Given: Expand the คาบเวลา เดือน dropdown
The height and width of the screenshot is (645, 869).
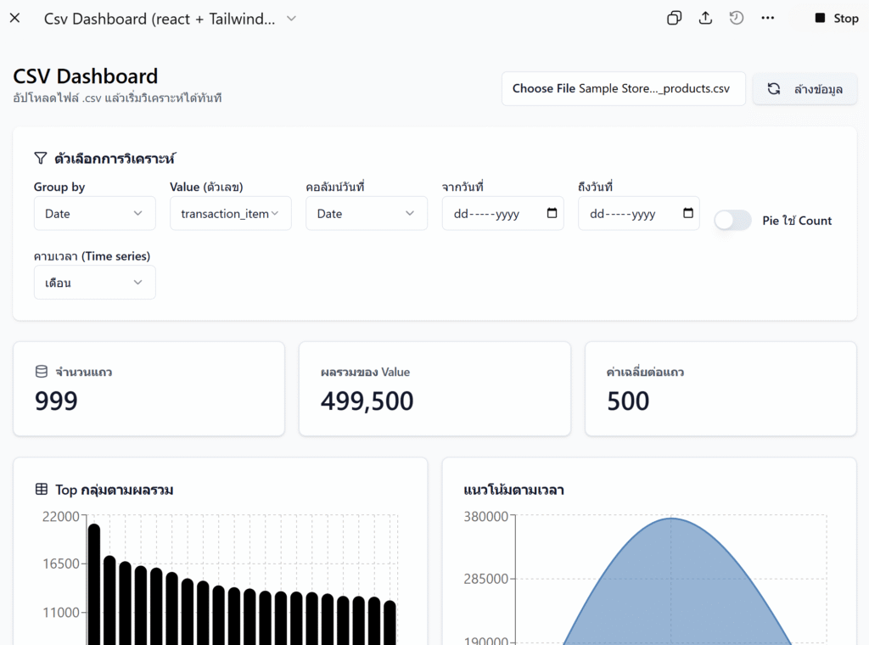Looking at the screenshot, I should pyautogui.click(x=94, y=283).
